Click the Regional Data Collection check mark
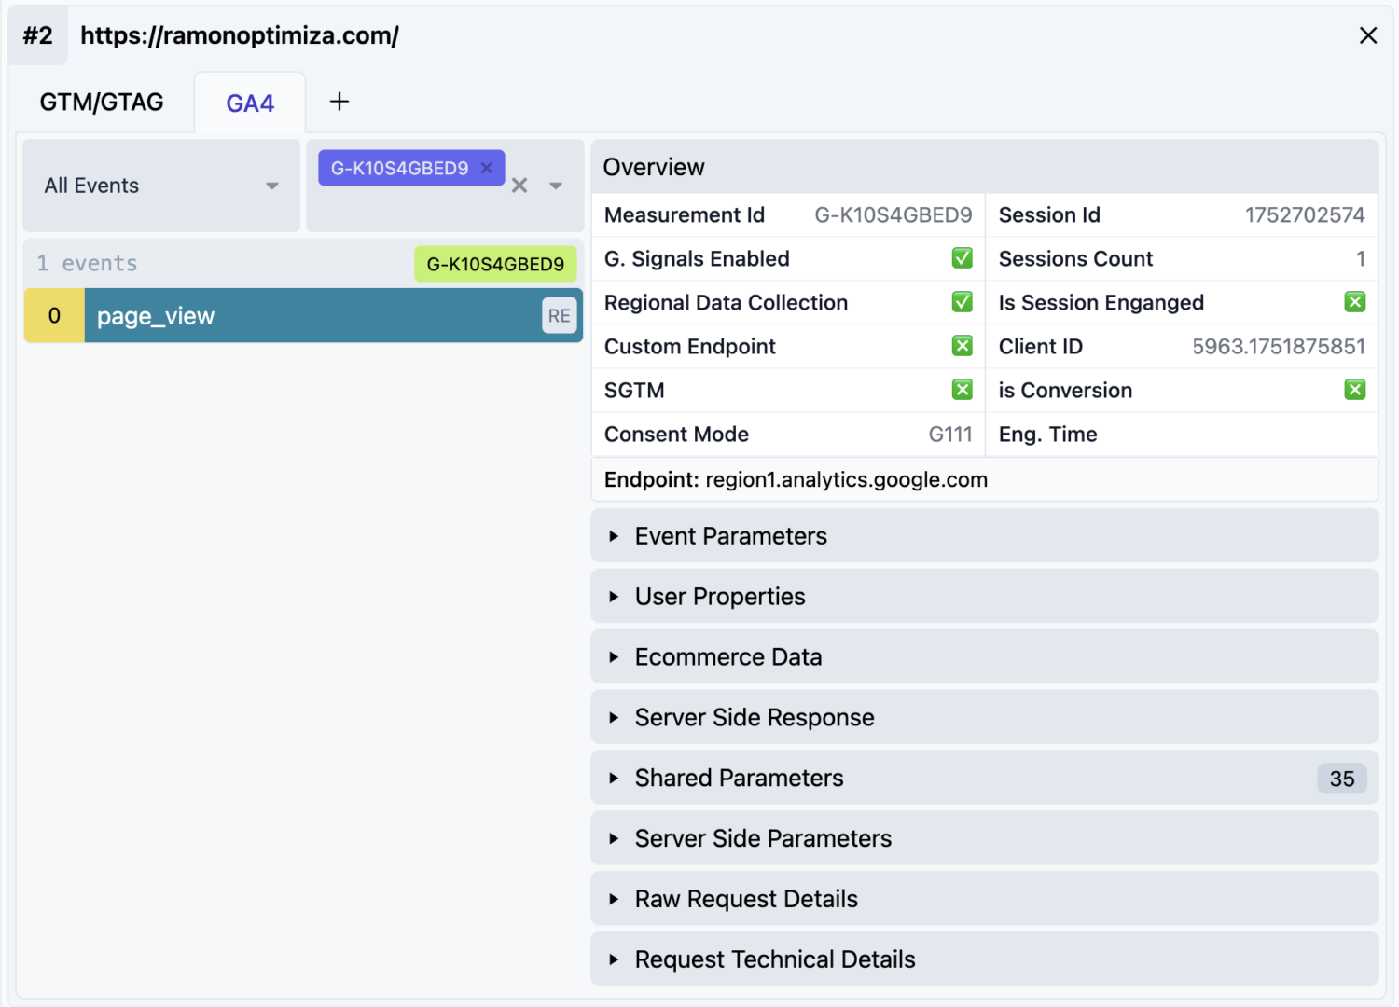 tap(963, 302)
